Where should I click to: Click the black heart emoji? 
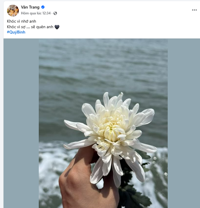(57, 27)
